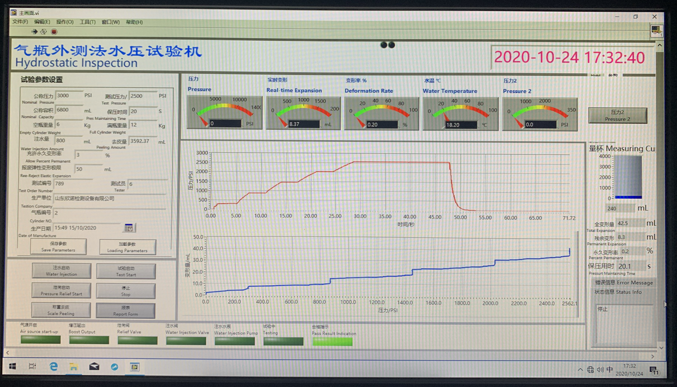The width and height of the screenshot is (677, 387).
Task: Click the Measuring Cup level bar
Action: click(x=628, y=177)
